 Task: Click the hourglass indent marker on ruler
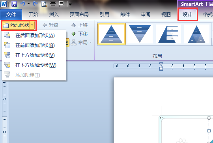pyautogui.click(x=161, y=66)
